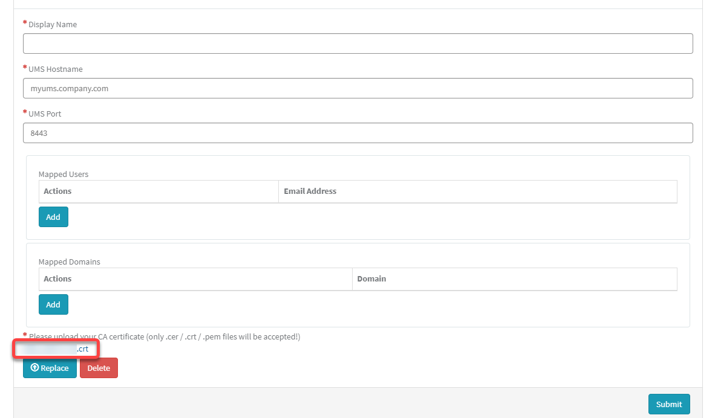
Task: Delete the uploaded CA certificate
Action: click(x=99, y=368)
